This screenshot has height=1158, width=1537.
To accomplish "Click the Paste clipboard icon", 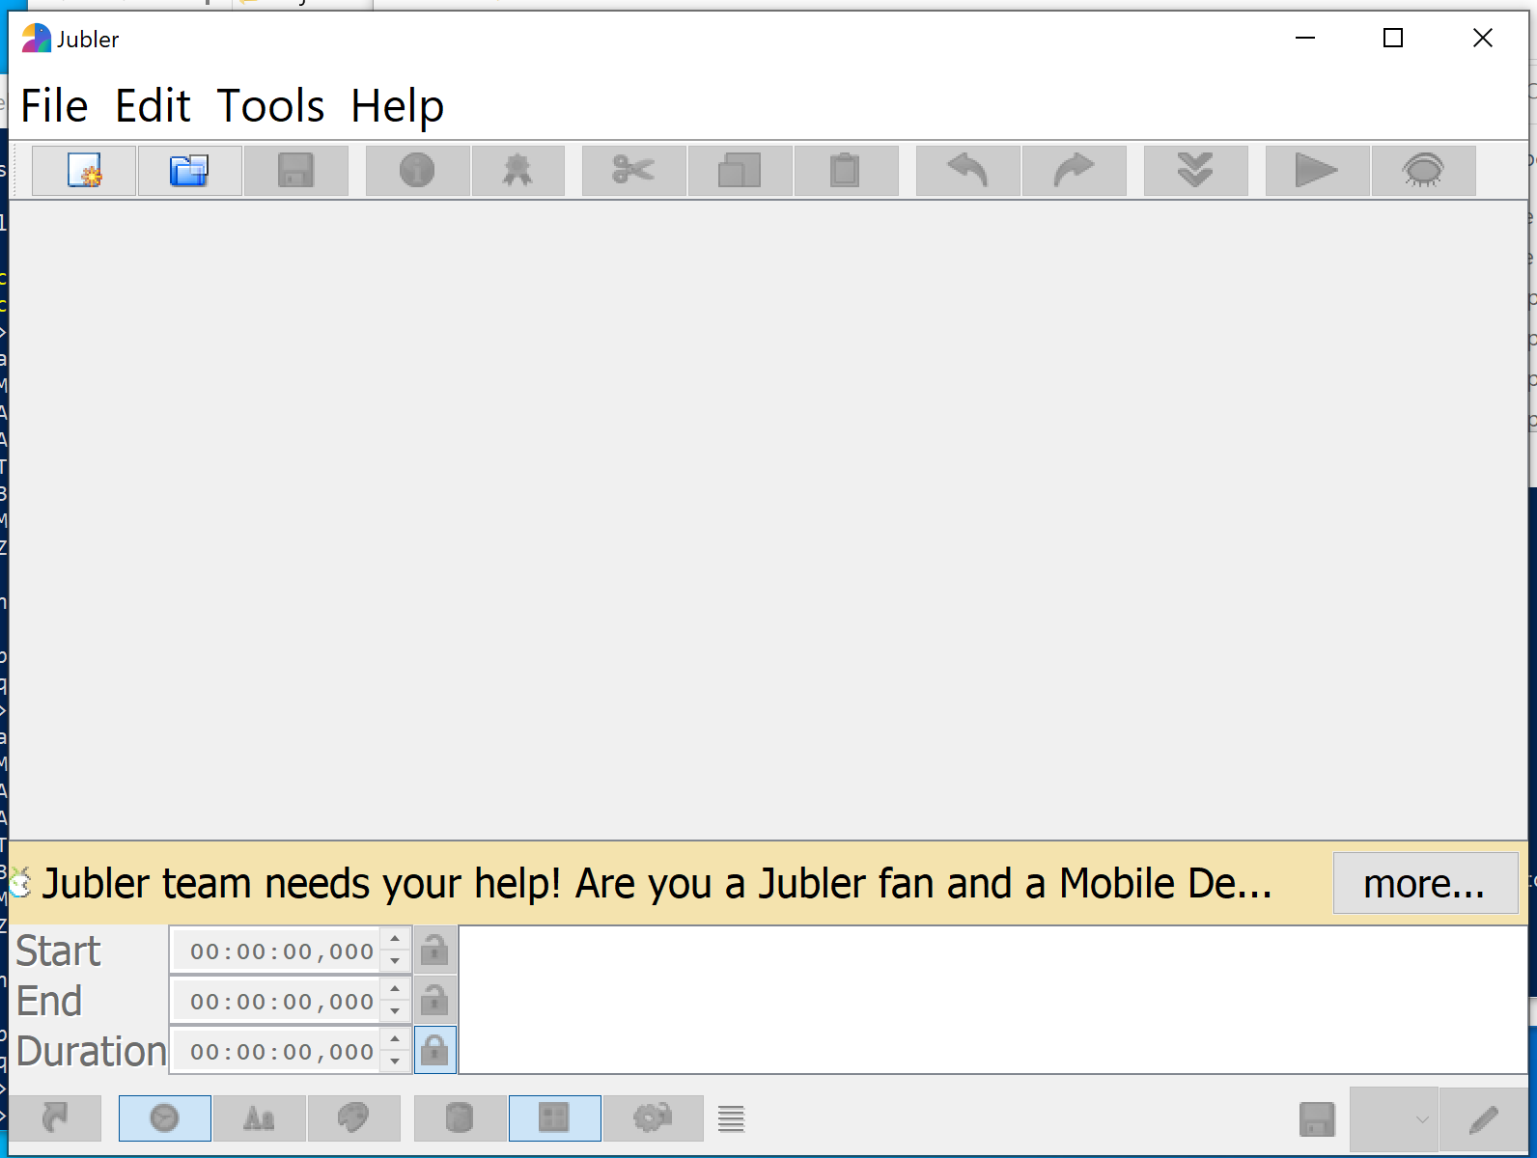I will [846, 171].
